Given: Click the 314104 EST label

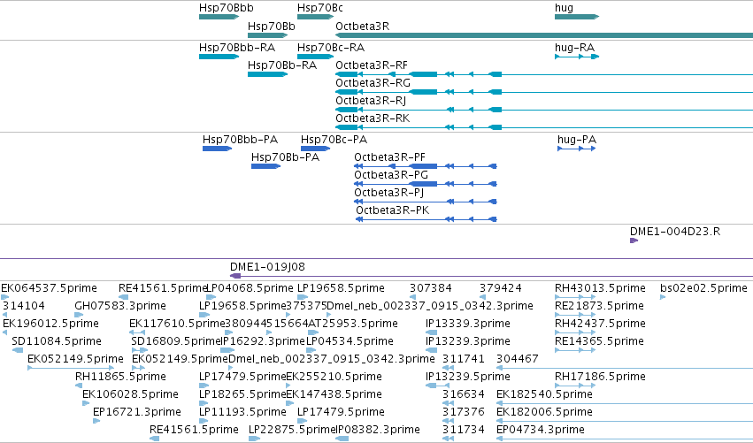Looking at the screenshot, I should click(24, 306).
